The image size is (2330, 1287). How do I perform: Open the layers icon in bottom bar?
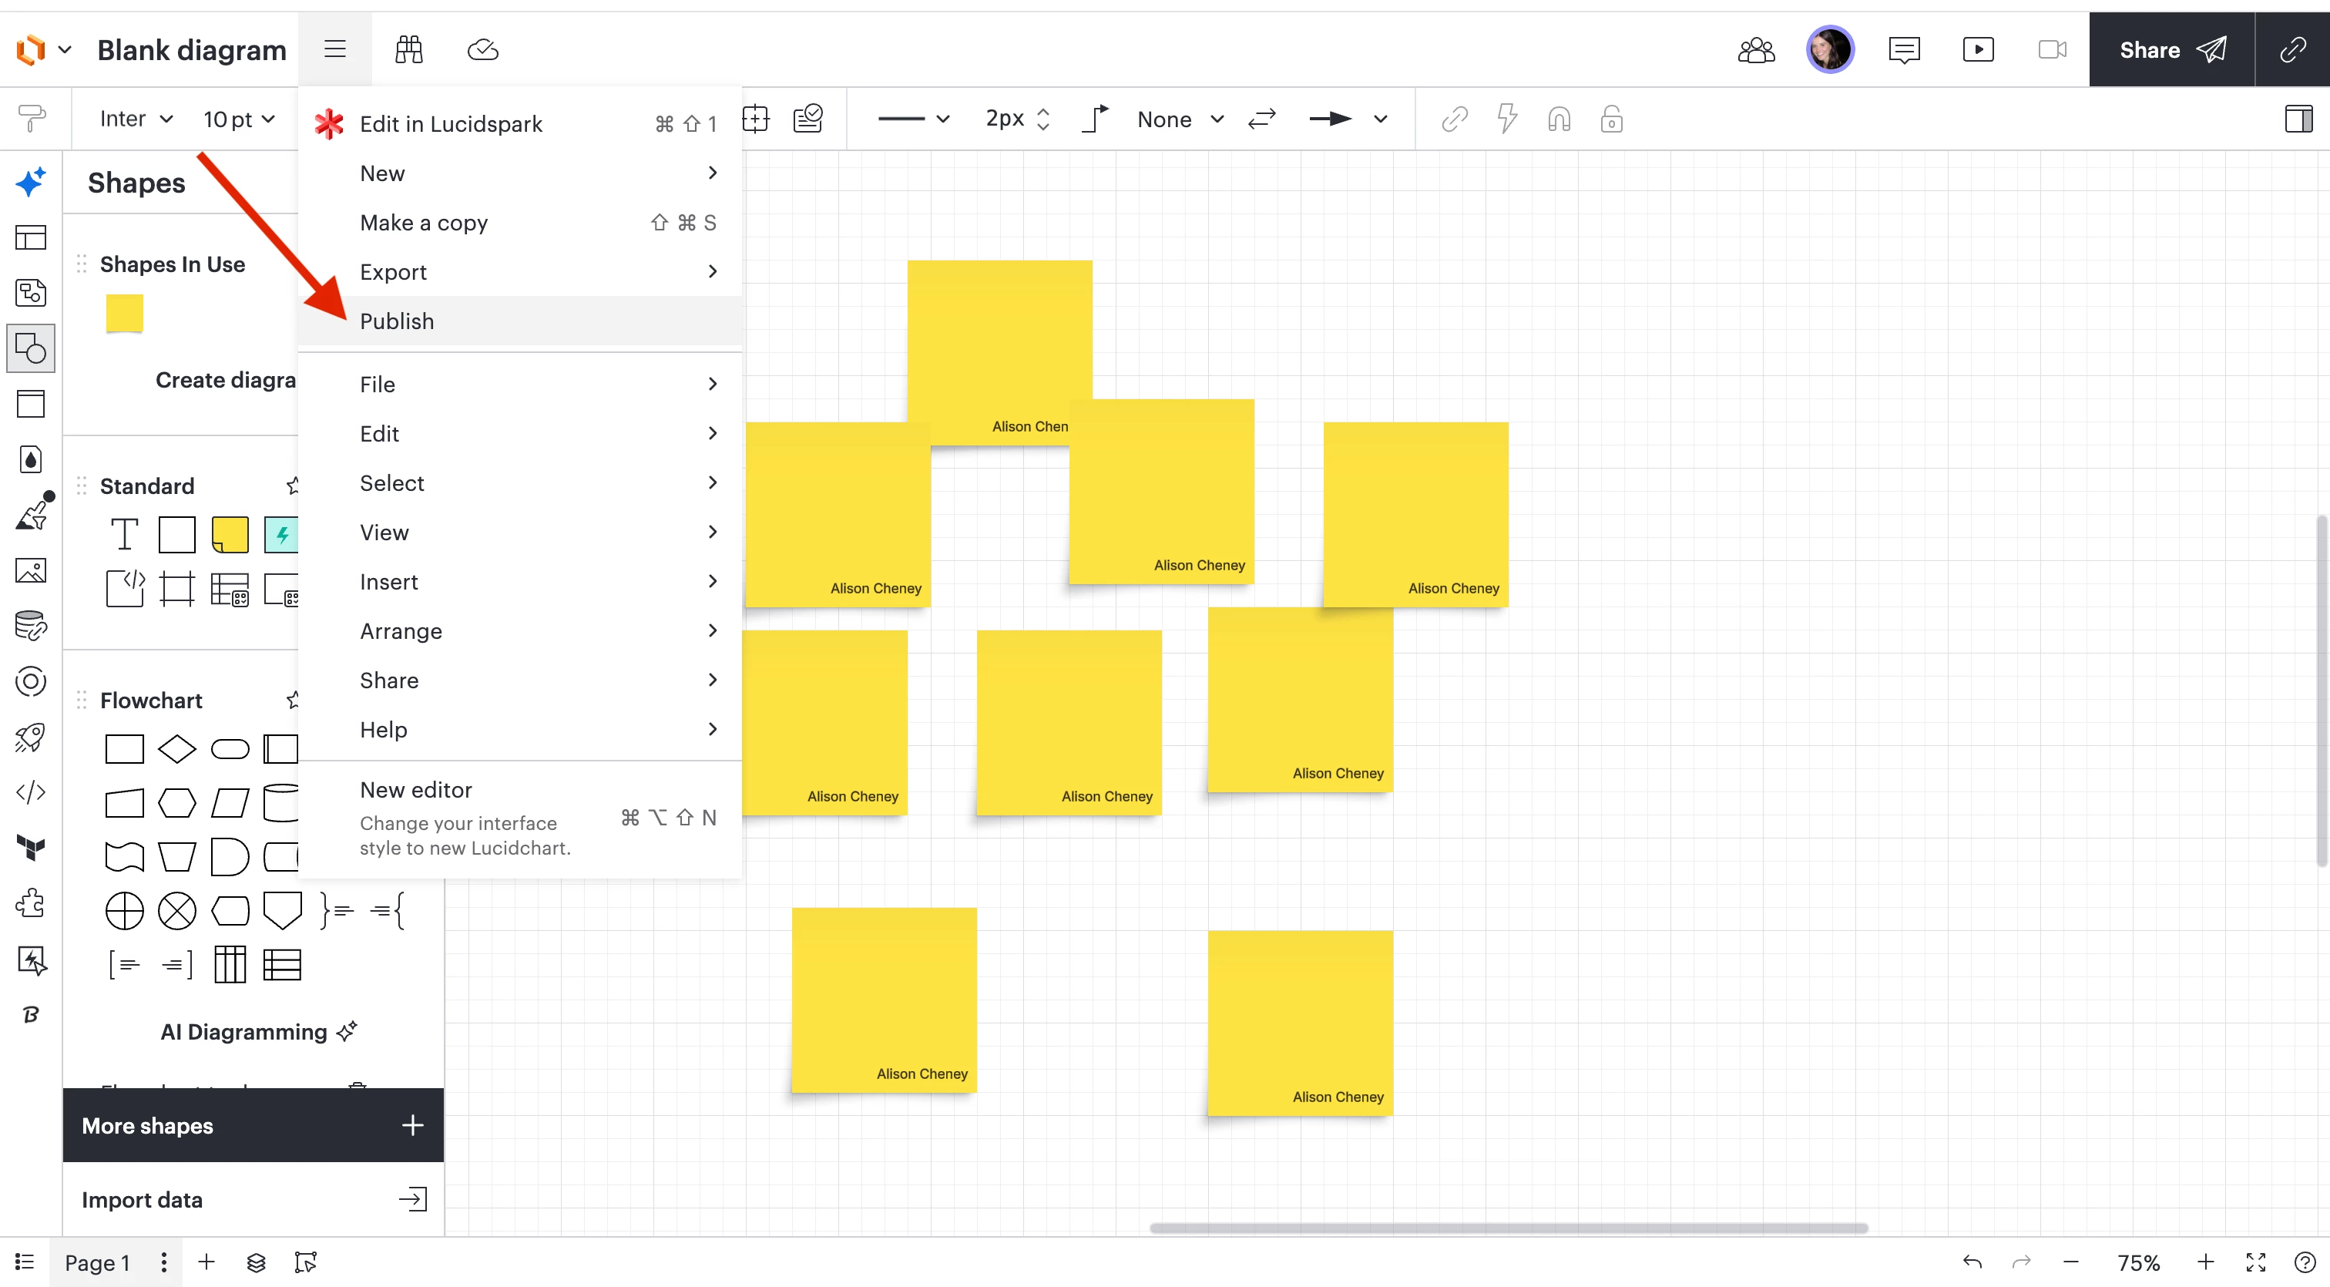click(x=257, y=1262)
